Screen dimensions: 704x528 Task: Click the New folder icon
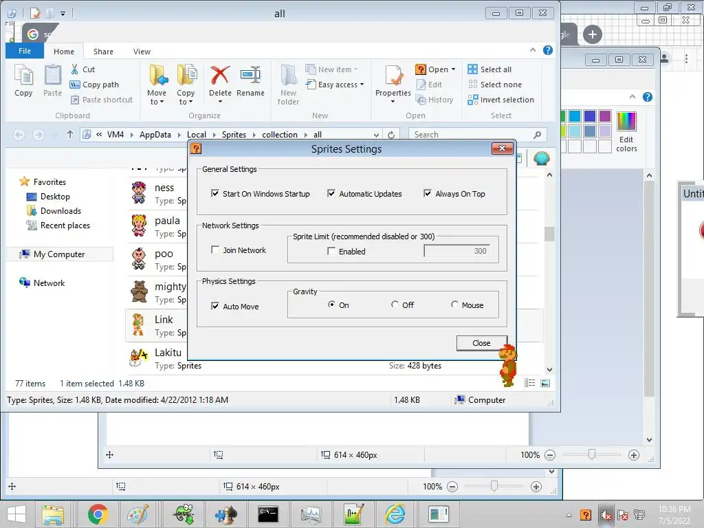(288, 85)
